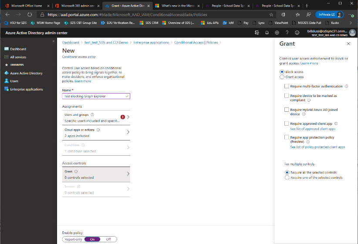Show more bookmarks bar items chevron
The image size is (358, 244).
point(351,23)
